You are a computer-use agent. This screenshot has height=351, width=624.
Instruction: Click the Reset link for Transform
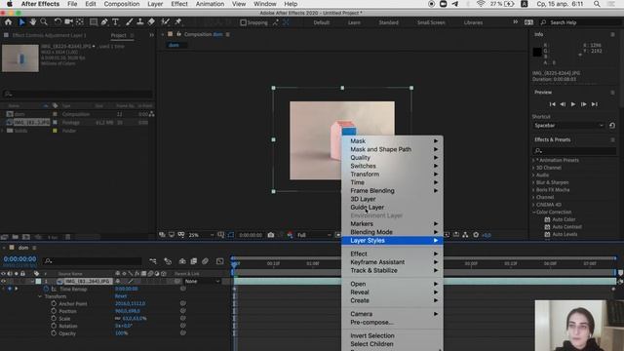pyautogui.click(x=121, y=296)
